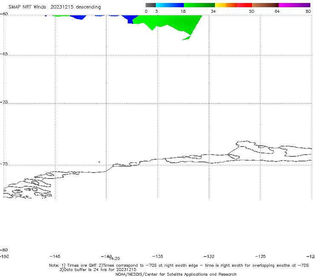This screenshot has width=315, height=277.
Task: Click the title text "SMAP NRT Winds"
Action: (x=27, y=7)
